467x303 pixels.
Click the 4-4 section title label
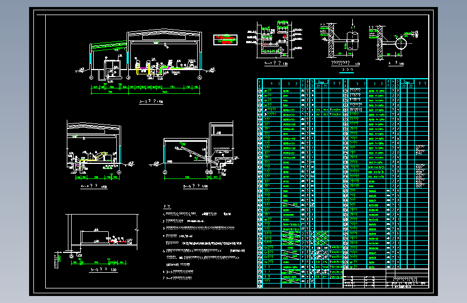[94, 187]
